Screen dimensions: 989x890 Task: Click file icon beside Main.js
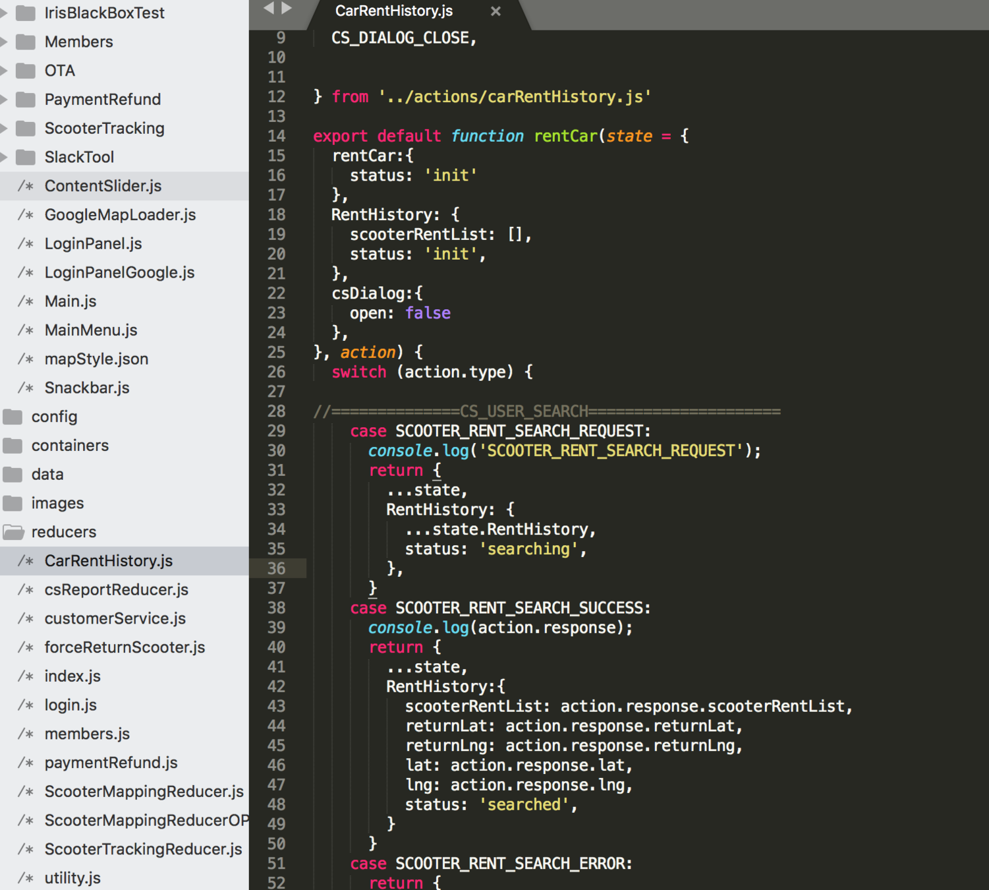[x=26, y=301]
